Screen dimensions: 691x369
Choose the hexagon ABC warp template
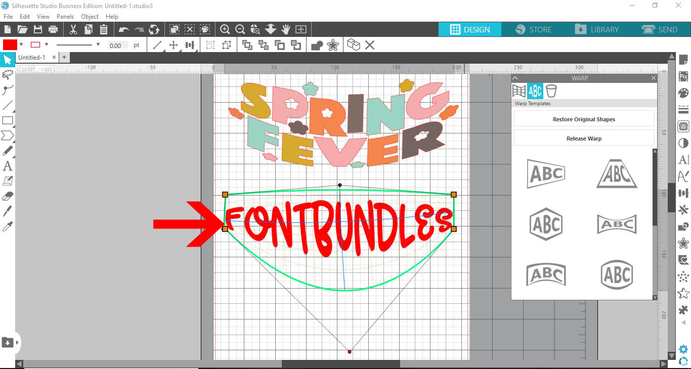(546, 224)
